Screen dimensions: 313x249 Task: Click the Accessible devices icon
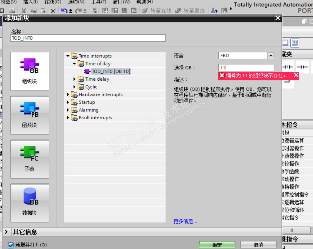[x=214, y=11]
